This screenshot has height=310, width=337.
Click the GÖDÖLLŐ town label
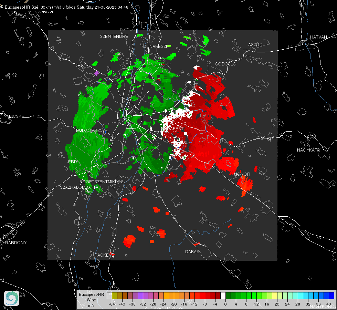coord(225,64)
